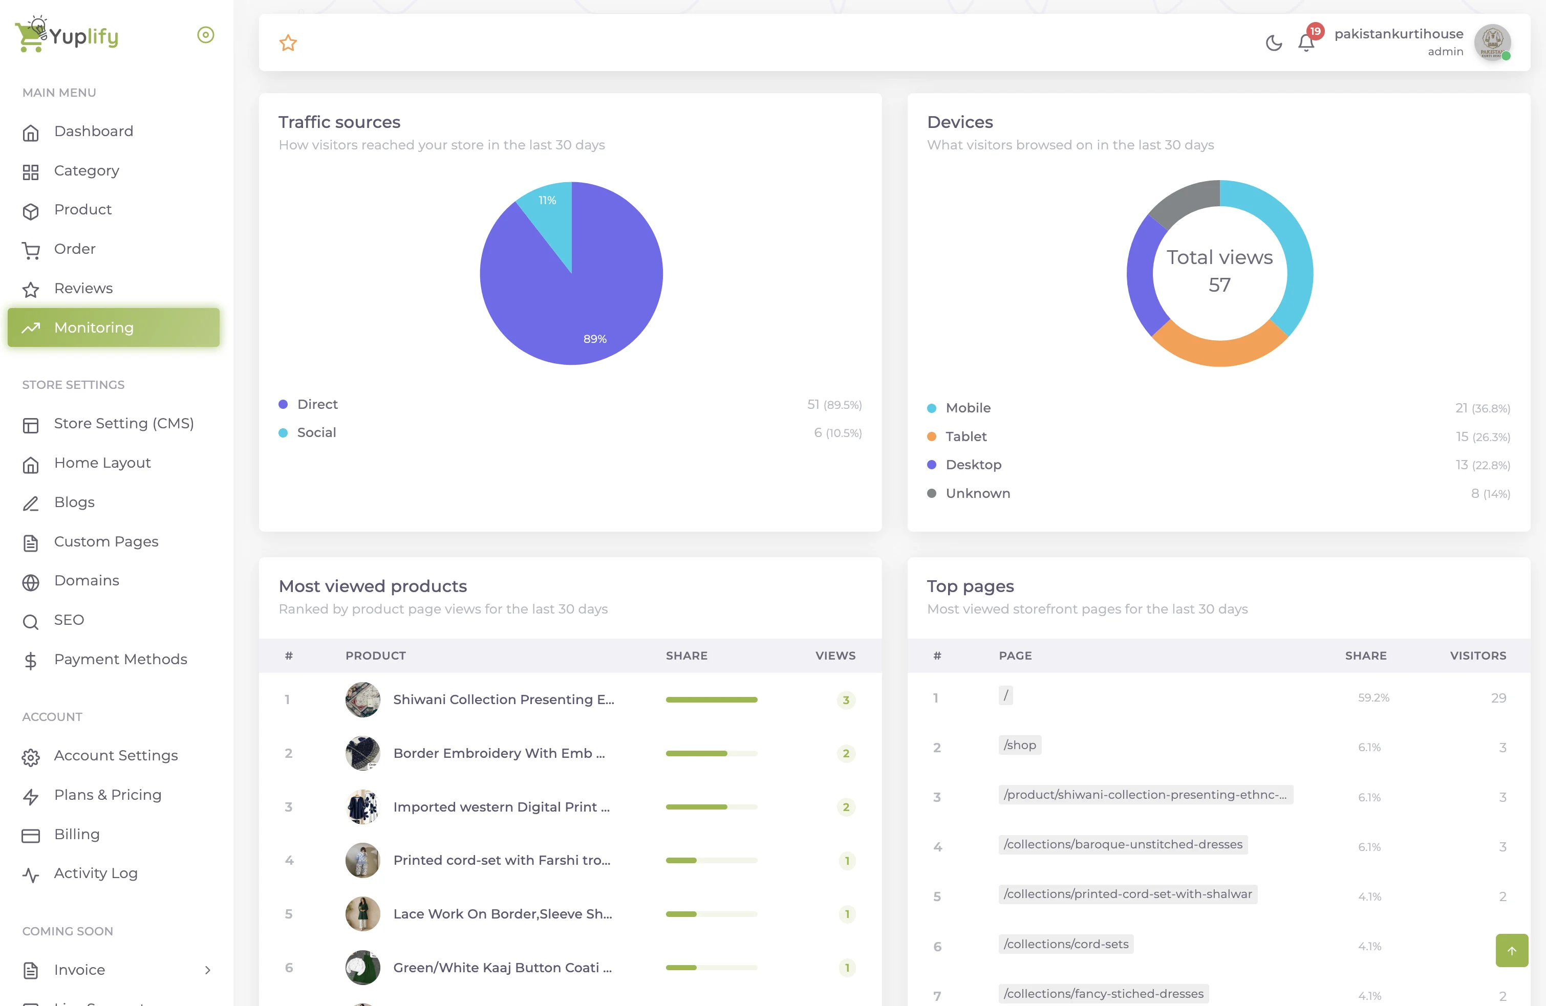Toggle dark mode with moon icon

(1274, 43)
